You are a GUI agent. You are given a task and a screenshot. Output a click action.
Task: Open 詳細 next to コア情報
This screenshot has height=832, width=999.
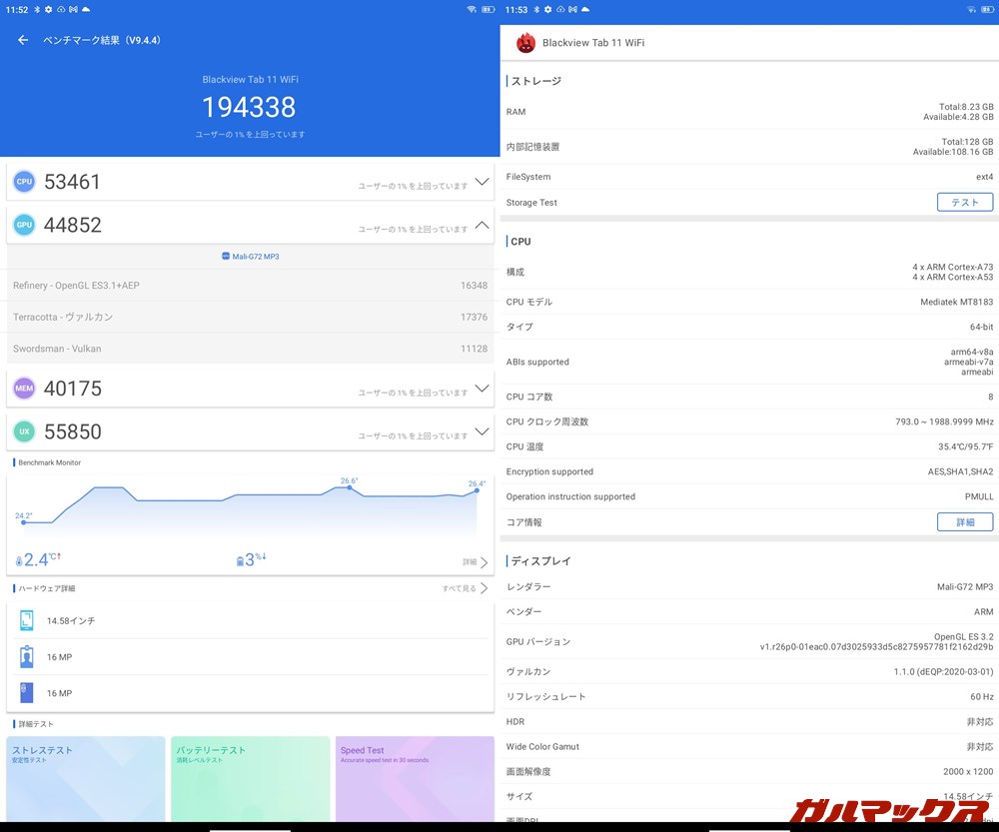(x=964, y=521)
